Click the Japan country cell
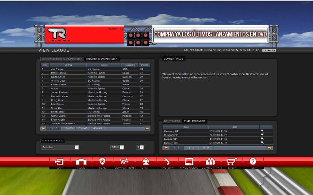This screenshot has height=195, width=313. pyautogui.click(x=126, y=112)
